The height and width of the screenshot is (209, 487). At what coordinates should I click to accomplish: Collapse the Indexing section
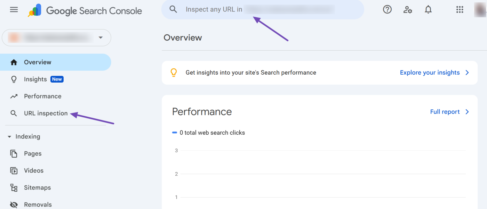pyautogui.click(x=9, y=137)
